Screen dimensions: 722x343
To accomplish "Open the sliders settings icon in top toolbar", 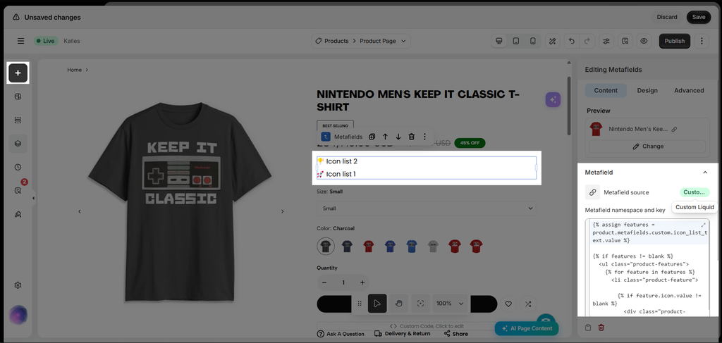I will (606, 41).
